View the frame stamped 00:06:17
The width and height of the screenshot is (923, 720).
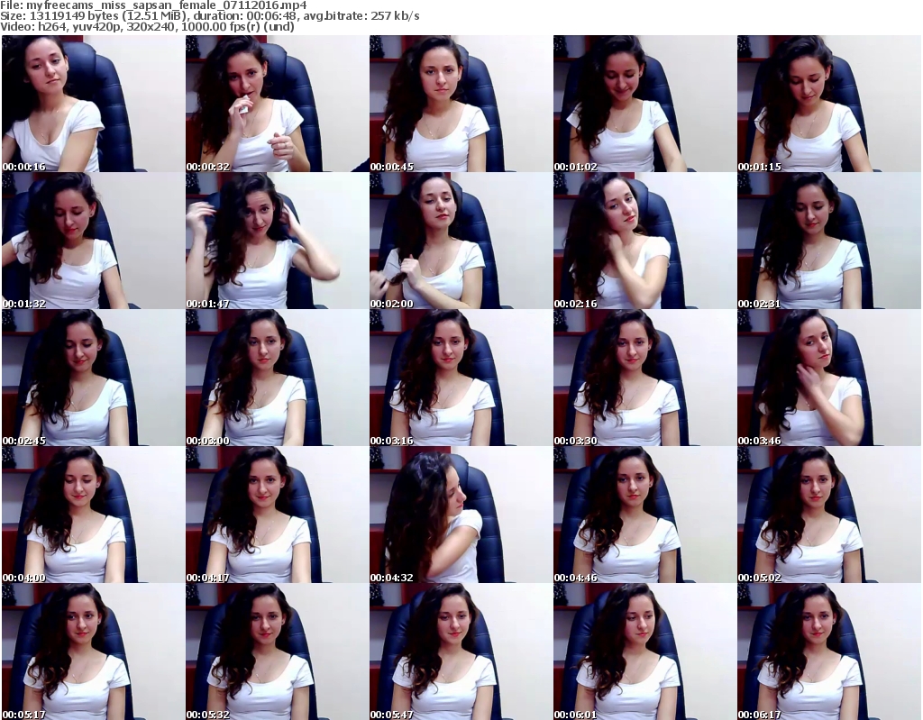pos(829,652)
